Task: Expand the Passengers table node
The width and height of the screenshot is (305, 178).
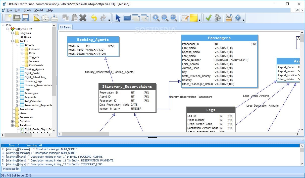Action: point(18,93)
